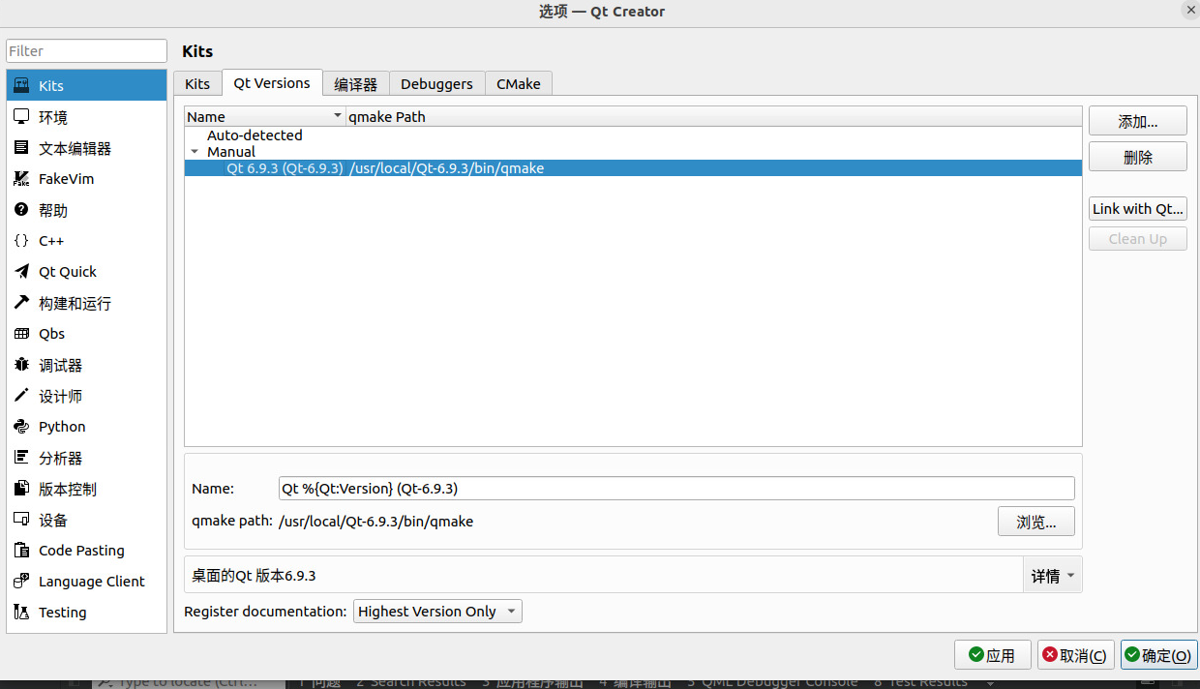Click the 添加... button
Screen dimensions: 1200x689
1138,121
